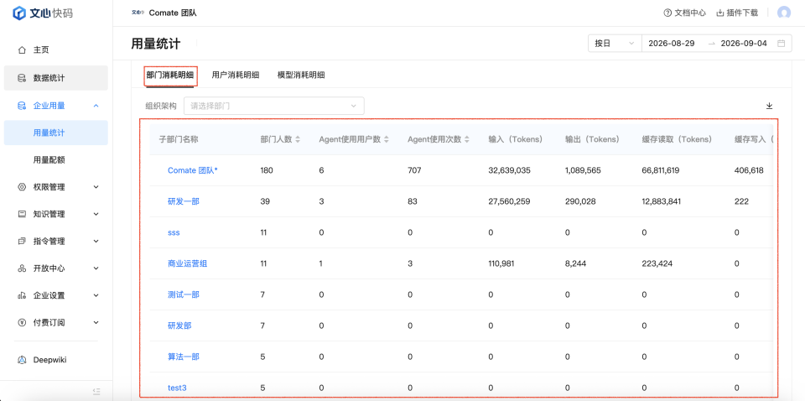Image resolution: width=805 pixels, height=401 pixels.
Task: Open 研发一部 department link
Action: (x=184, y=202)
